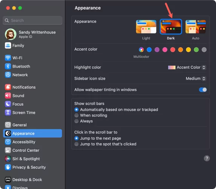The image size is (216, 189).
Task: Open the Highlight color Accent Color dropdown
Action: (187, 67)
